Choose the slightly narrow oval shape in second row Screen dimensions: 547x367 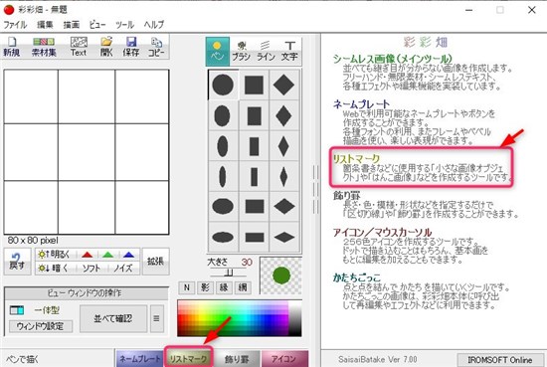tap(222, 115)
